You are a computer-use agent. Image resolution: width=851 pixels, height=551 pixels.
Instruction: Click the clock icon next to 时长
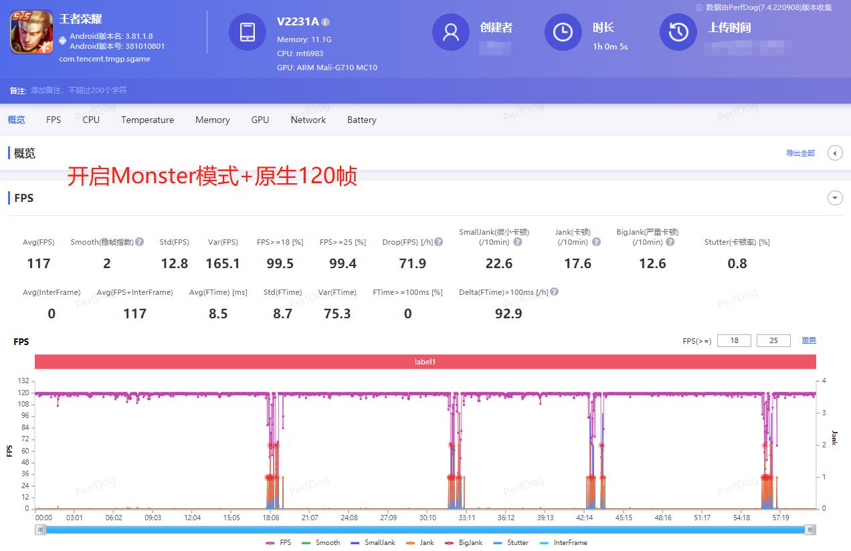click(563, 31)
